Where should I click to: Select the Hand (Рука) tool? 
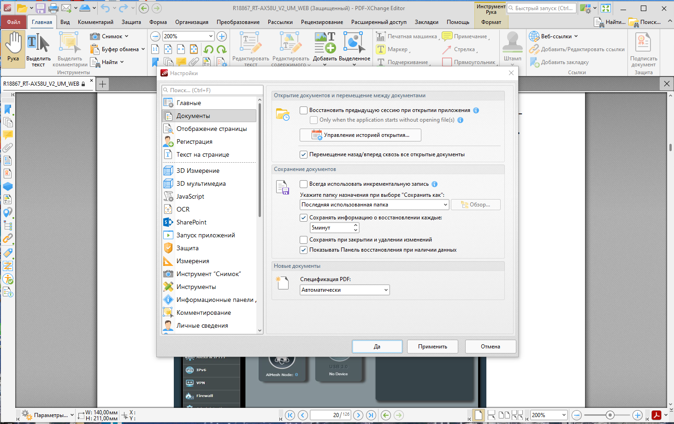13,48
